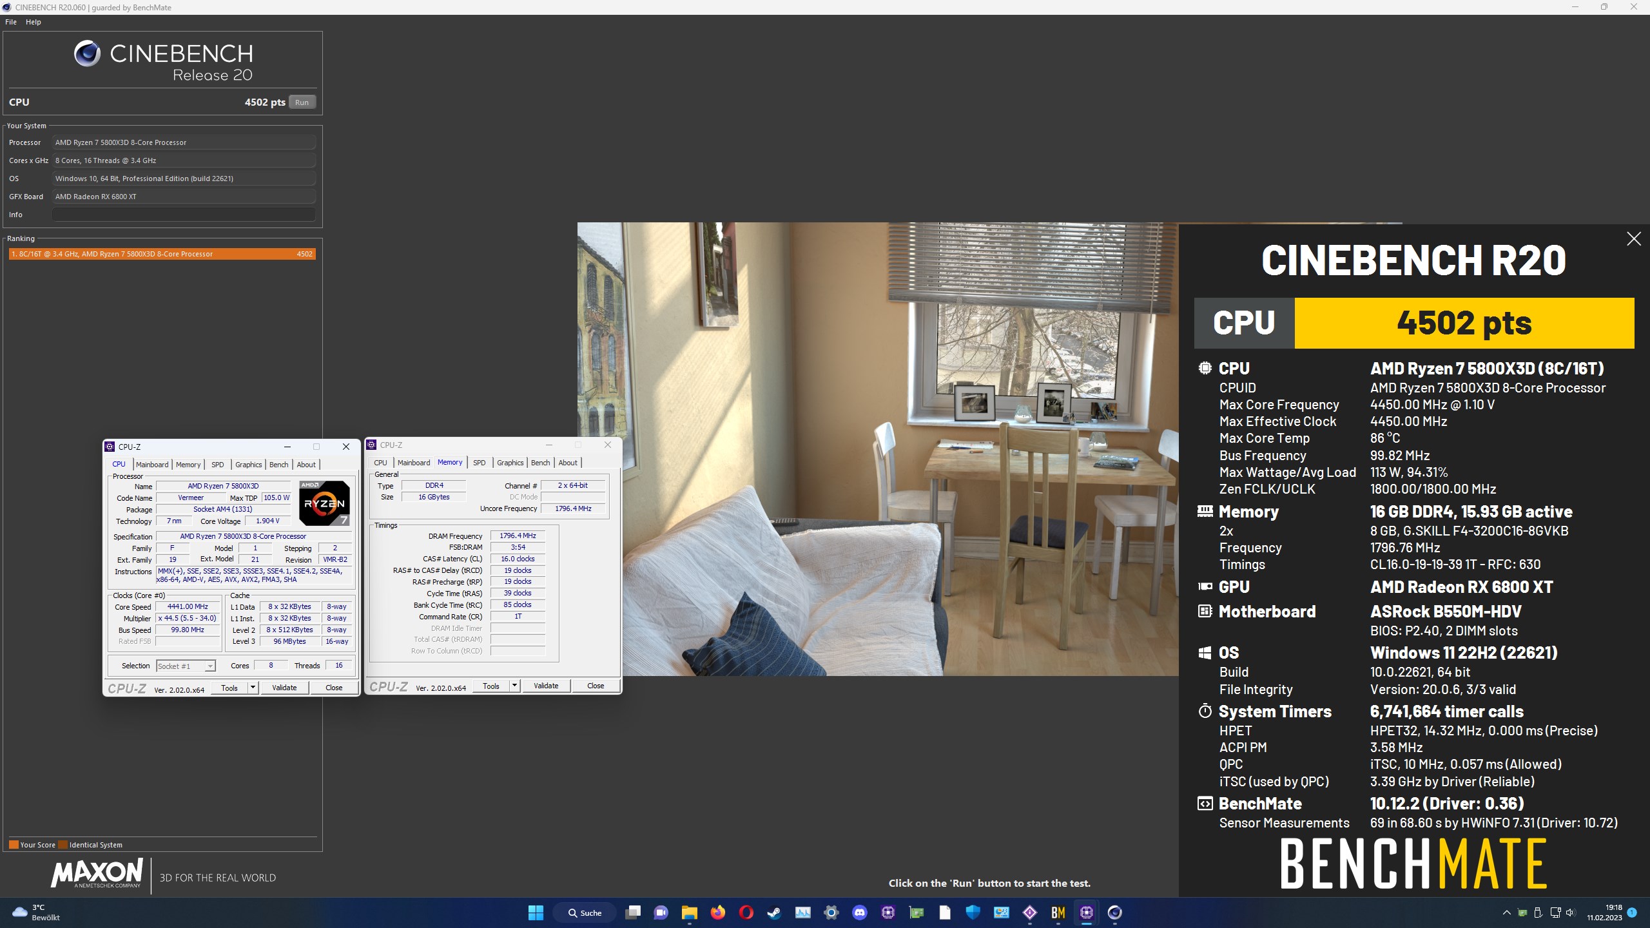Switch to active CPU-Z icon beside BenchMate

click(1087, 913)
